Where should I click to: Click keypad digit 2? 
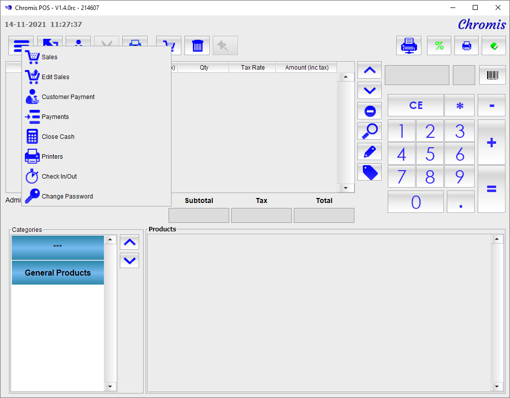(x=430, y=131)
